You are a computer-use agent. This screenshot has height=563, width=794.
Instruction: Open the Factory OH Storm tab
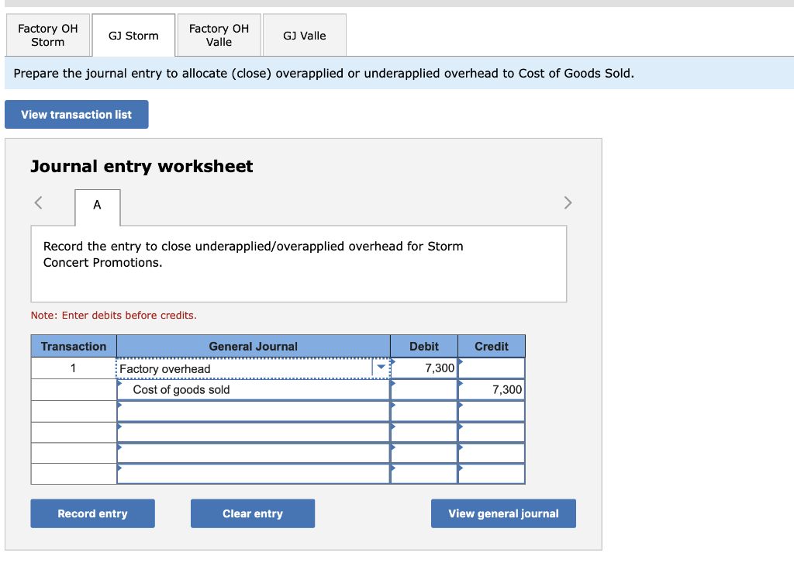(48, 35)
